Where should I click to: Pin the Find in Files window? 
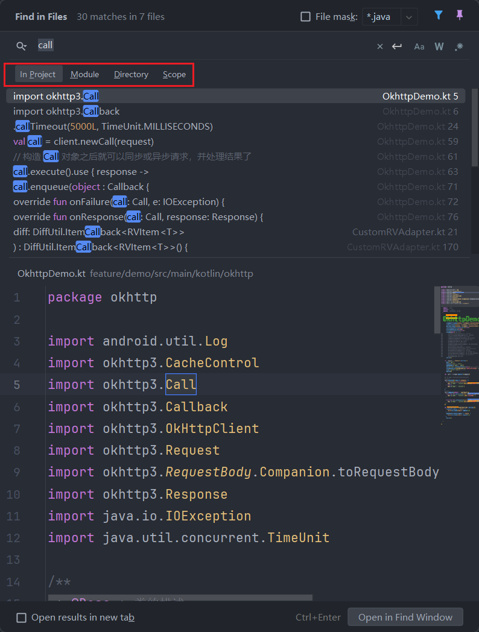click(460, 16)
